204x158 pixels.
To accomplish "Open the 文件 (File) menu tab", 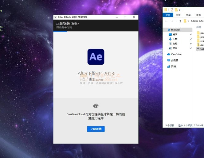I will tap(168, 15).
